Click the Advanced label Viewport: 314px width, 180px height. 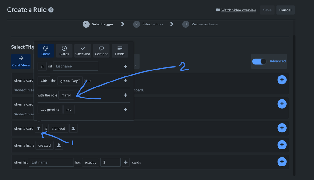(278, 61)
